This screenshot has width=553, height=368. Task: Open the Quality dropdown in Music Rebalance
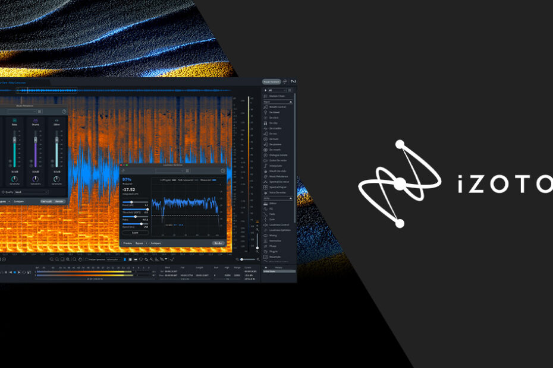[31, 192]
